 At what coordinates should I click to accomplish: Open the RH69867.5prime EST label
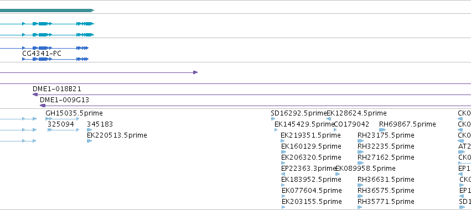pos(407,124)
